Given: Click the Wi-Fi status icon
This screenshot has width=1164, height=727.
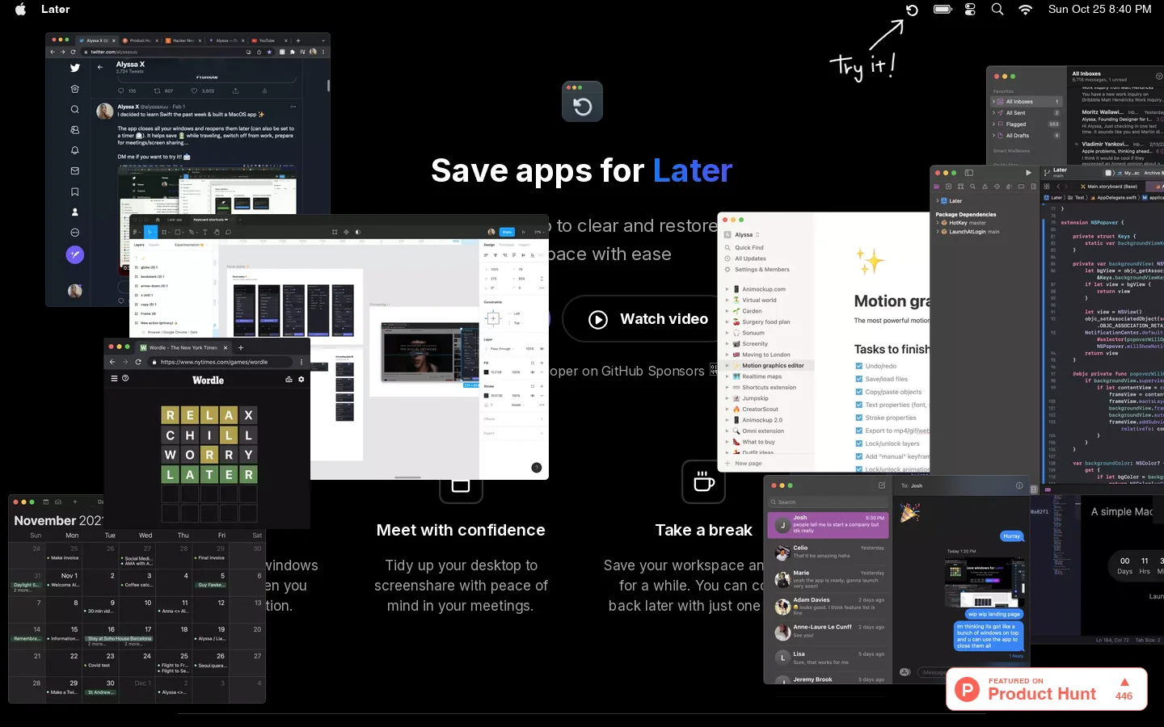Looking at the screenshot, I should click(x=1025, y=10).
